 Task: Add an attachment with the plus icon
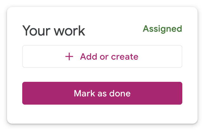(69, 57)
